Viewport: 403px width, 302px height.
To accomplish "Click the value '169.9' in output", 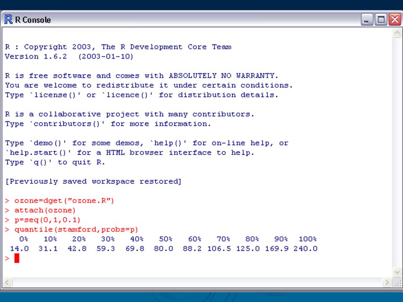I will pyautogui.click(x=277, y=249).
